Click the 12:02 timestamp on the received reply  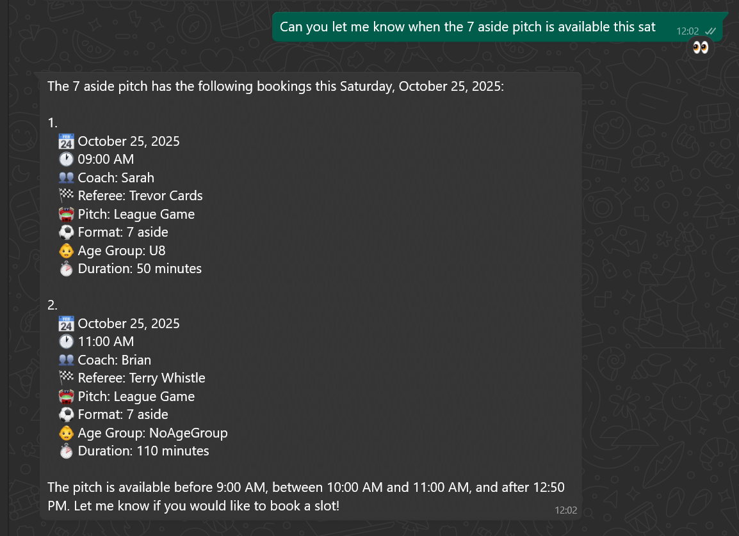tap(565, 510)
